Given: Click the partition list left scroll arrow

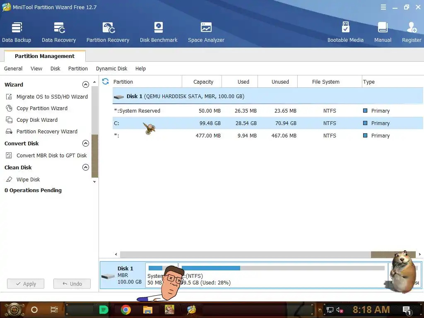Looking at the screenshot, I should pos(116,254).
